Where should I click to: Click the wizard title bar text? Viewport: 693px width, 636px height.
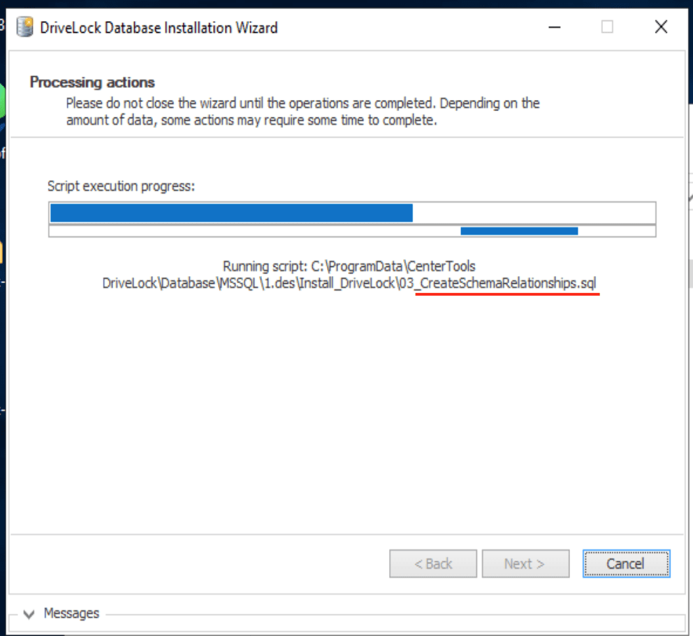point(159,28)
